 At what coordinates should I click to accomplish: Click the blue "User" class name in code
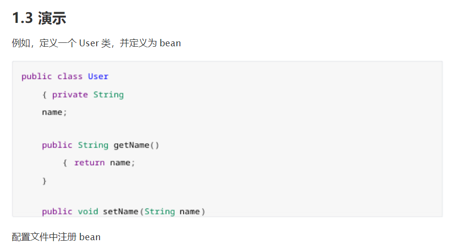pyautogui.click(x=98, y=76)
